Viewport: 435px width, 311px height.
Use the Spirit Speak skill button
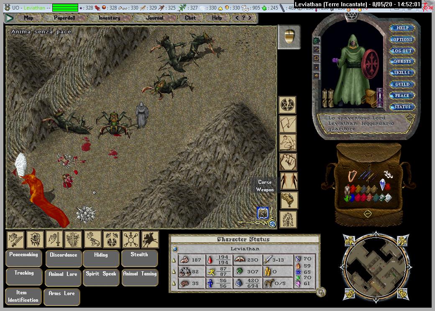101,278
